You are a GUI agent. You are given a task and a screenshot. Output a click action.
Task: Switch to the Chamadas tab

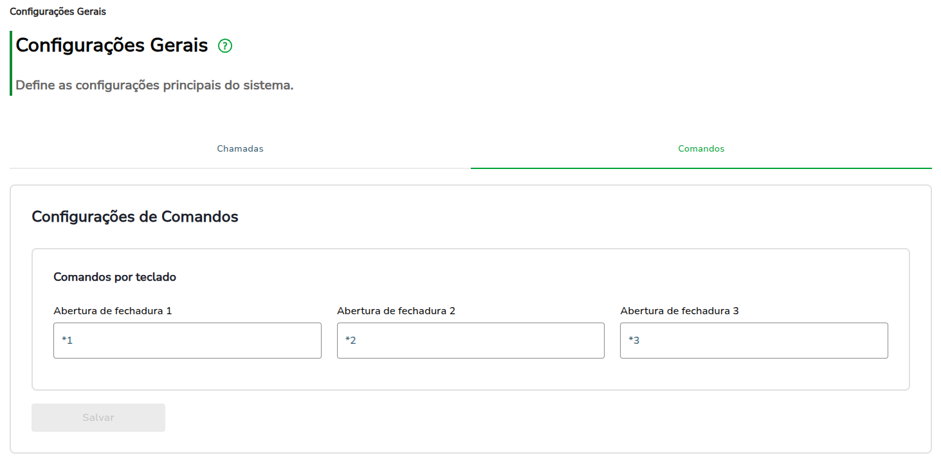coord(240,148)
